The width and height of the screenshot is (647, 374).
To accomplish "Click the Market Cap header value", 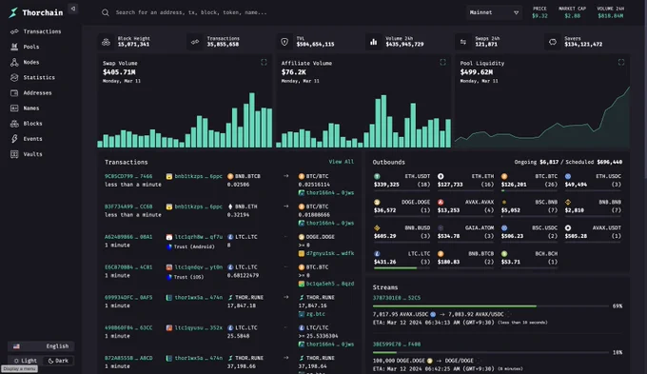I will (x=573, y=15).
